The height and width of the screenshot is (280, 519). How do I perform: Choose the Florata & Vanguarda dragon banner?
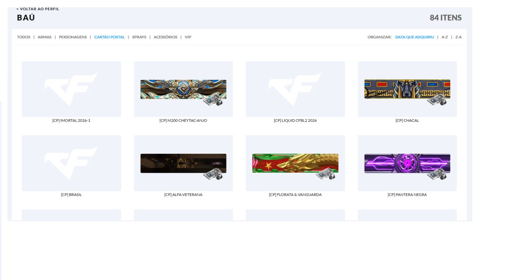click(295, 163)
